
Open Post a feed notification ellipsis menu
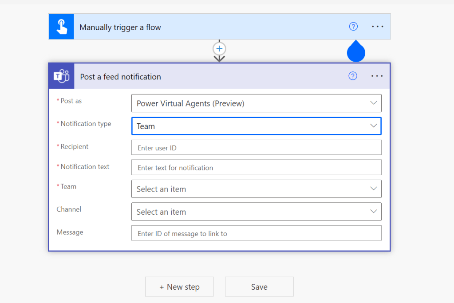point(377,76)
